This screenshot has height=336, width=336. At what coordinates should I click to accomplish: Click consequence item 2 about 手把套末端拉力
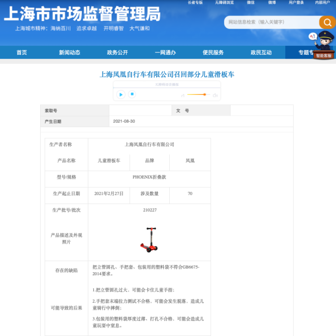(x=148, y=304)
